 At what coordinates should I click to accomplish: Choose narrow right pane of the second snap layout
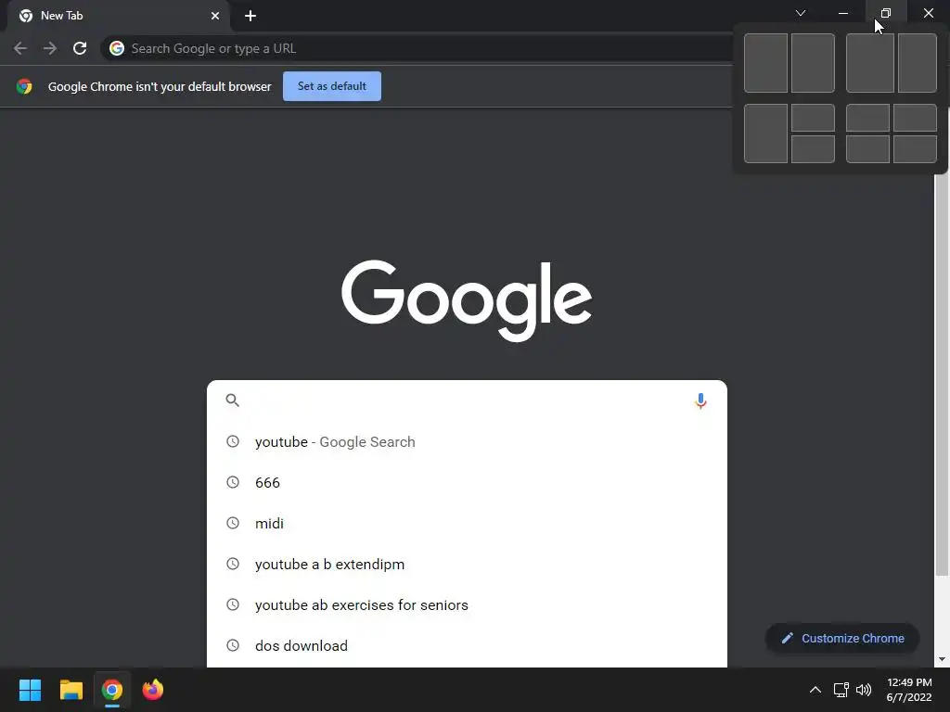pyautogui.click(x=918, y=63)
